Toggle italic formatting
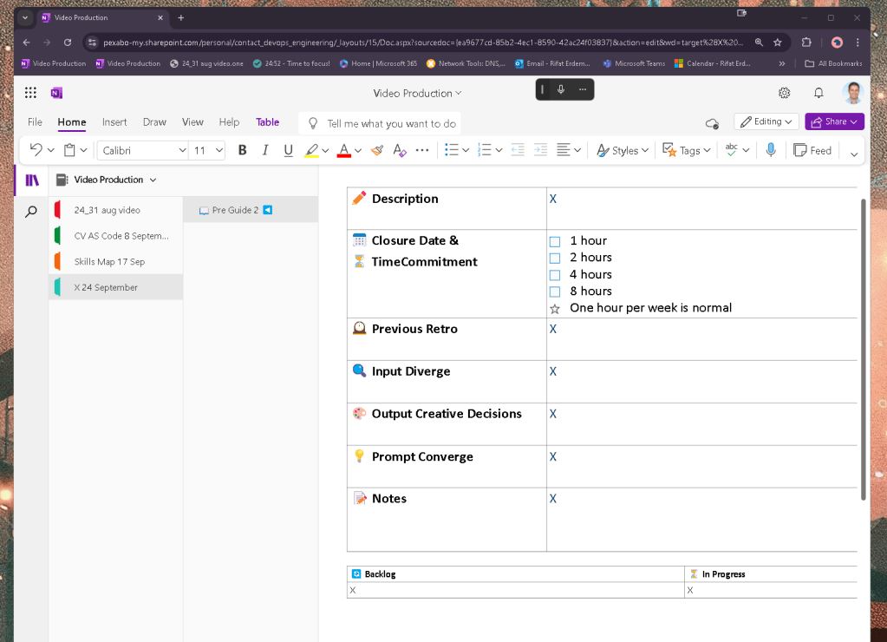887x642 pixels. 264,150
